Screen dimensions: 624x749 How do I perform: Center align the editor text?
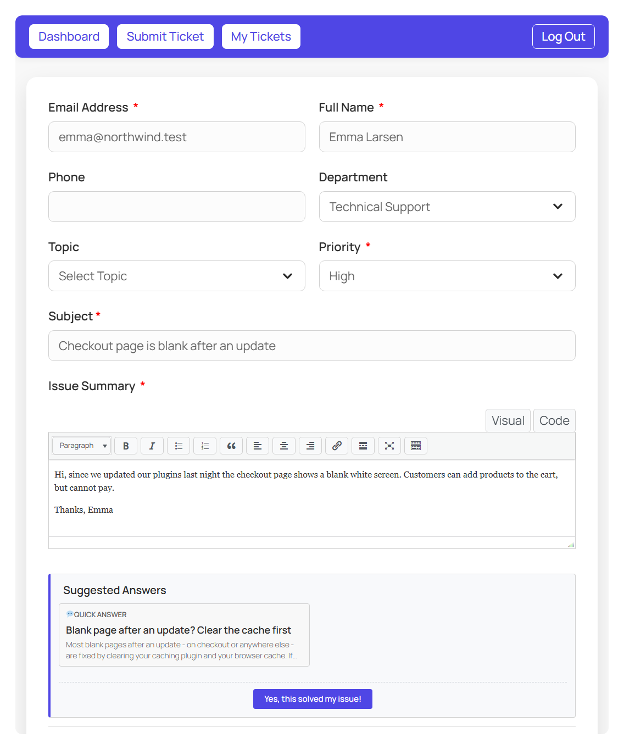coord(284,446)
